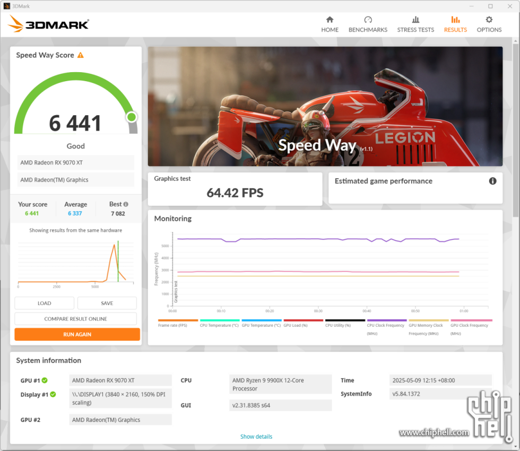Click the GUI version v2.31.8385 s64
Screen dimensions: 520x451
tap(280, 405)
